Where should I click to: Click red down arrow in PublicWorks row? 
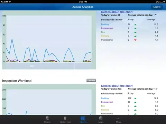[135, 40]
